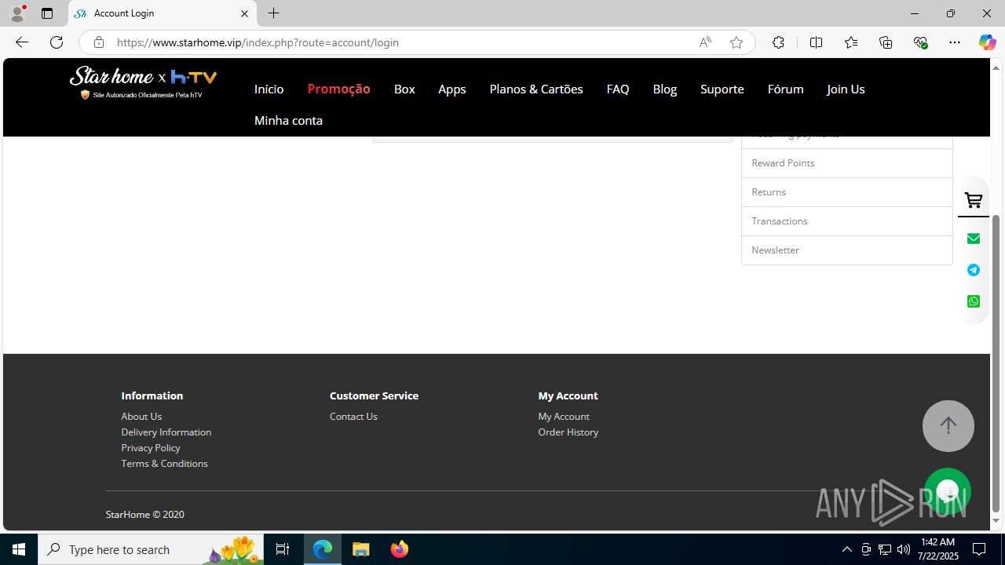This screenshot has height=565, width=1005.
Task: Go back with browser back arrow
Action: point(21,42)
